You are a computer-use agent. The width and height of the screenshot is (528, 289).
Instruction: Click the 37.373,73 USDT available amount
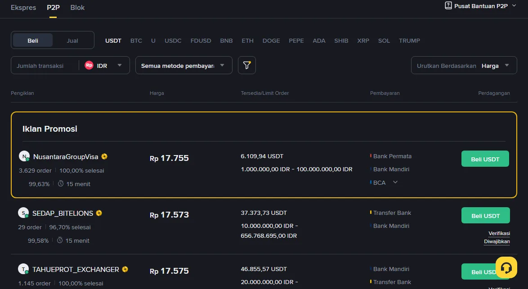[264, 213]
